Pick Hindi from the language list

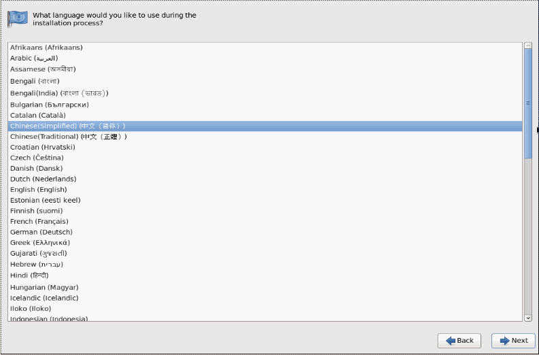29,275
